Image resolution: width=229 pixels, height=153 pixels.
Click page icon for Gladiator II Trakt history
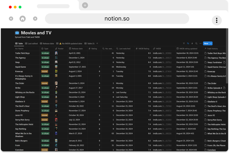pos(205,101)
